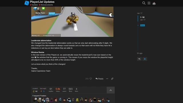183x103 pixels.
Task: Click the 91 replies count
Action: tap(51, 90)
